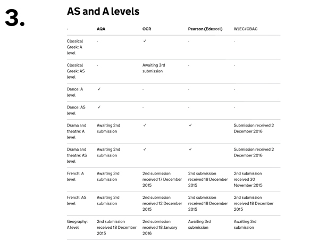Click the AQA checkmark for Dance AS level
This screenshot has width=319, height=241.
pyautogui.click(x=99, y=107)
